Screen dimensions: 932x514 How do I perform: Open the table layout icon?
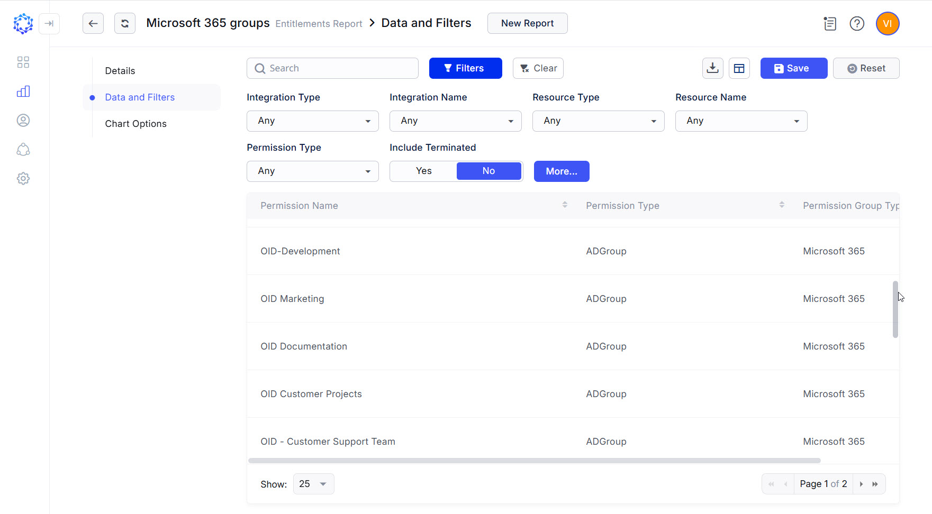(739, 68)
